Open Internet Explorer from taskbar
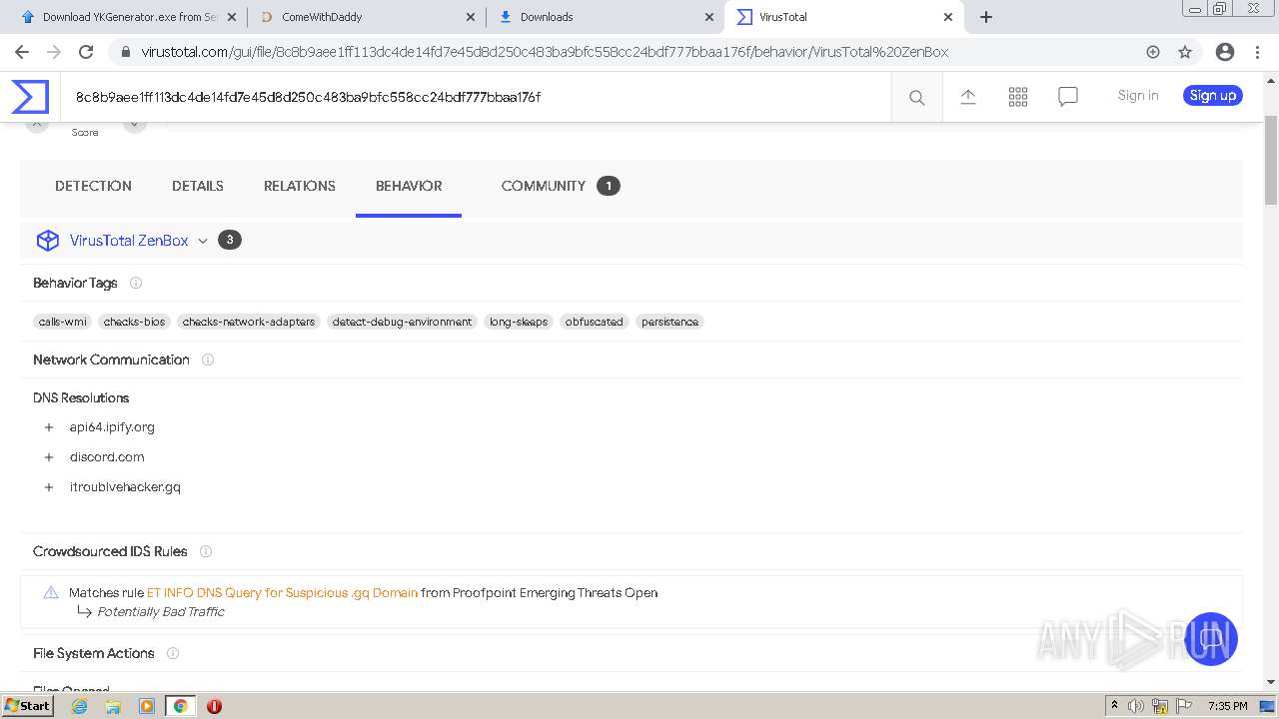The image size is (1279, 719). (79, 706)
